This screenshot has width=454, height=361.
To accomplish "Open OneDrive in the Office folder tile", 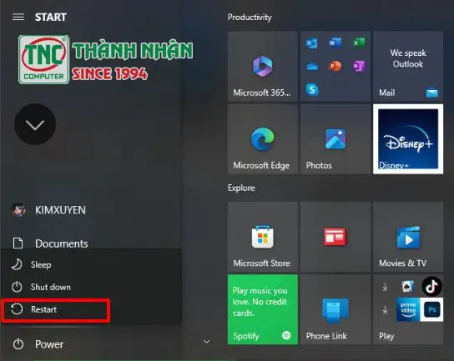I will pyautogui.click(x=312, y=67).
